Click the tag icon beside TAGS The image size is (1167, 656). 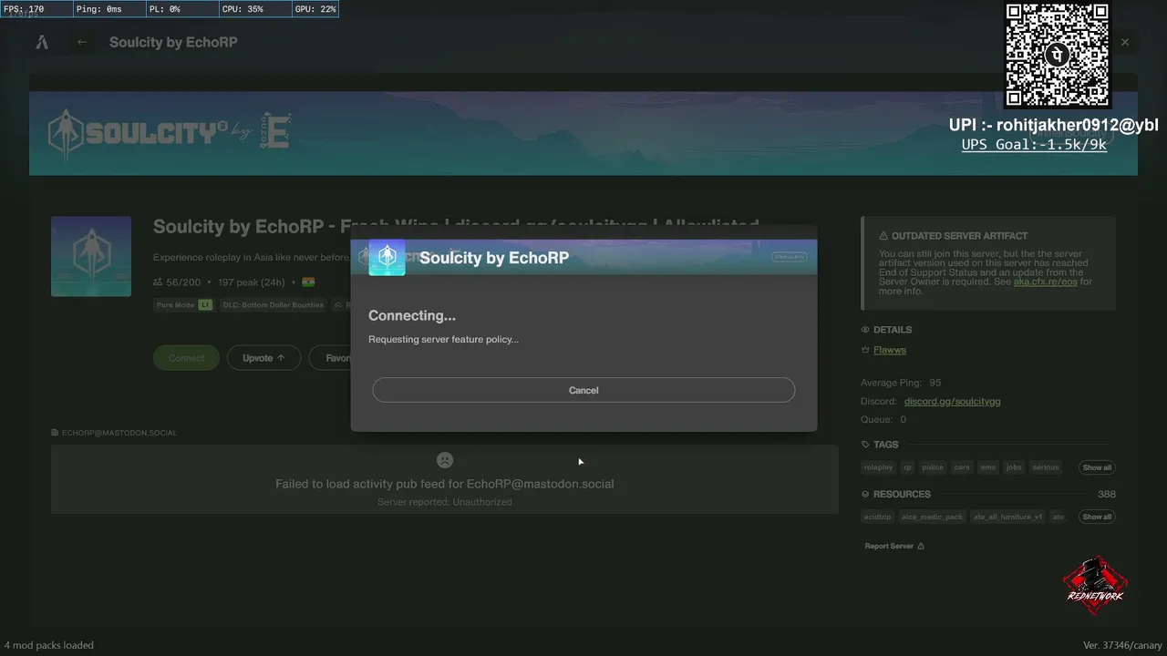click(x=865, y=445)
